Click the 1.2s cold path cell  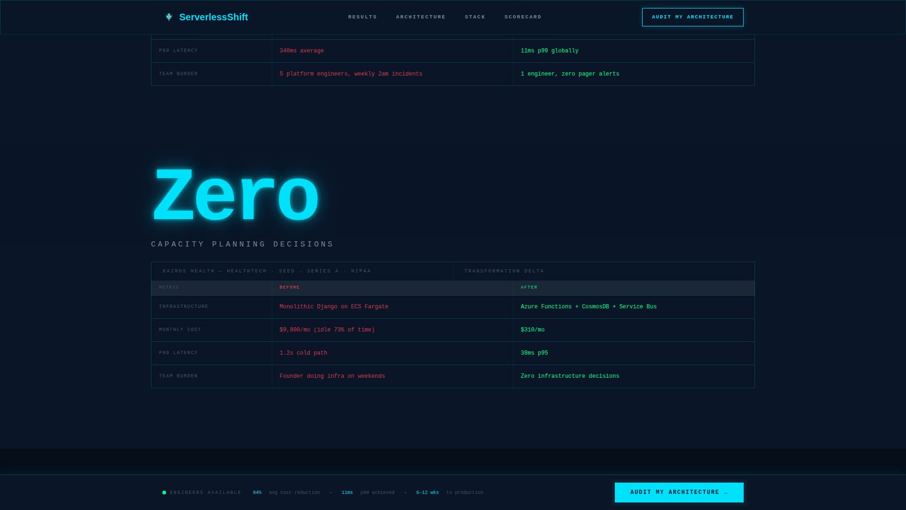click(x=392, y=353)
